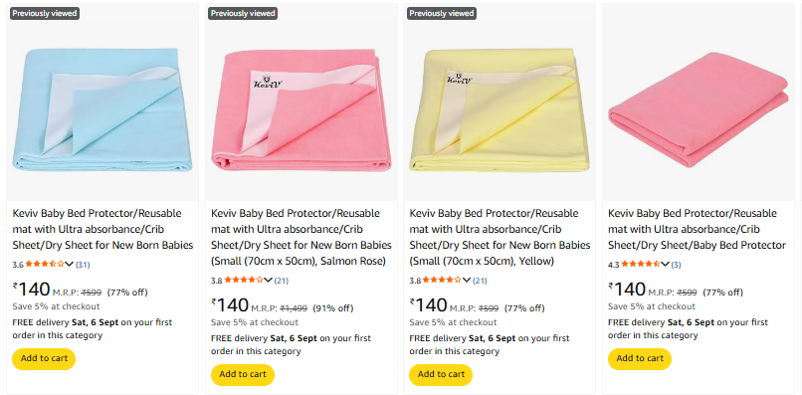802x395 pixels.
Task: Click the star rating of the blue protector
Action: pyautogui.click(x=45, y=265)
